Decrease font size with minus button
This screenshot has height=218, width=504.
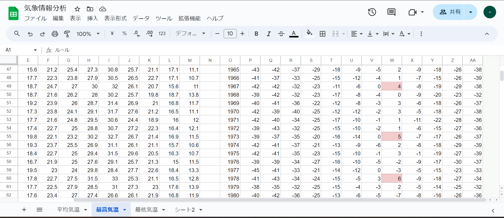(x=217, y=34)
